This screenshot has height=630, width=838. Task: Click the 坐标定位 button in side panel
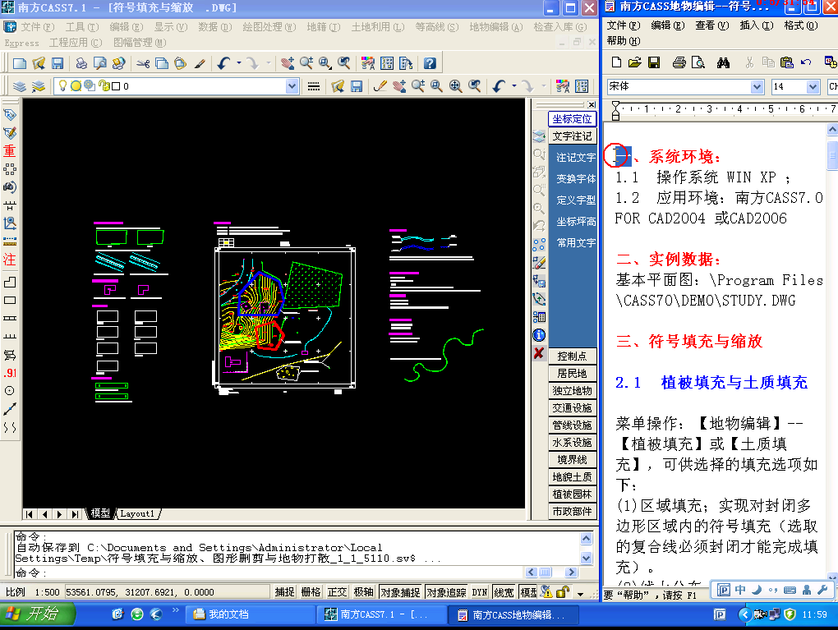(x=573, y=119)
